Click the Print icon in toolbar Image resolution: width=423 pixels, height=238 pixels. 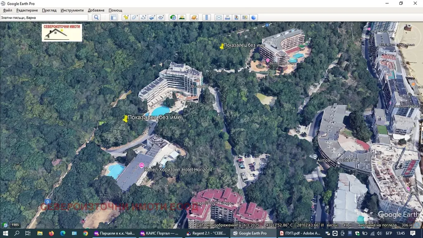(x=228, y=17)
